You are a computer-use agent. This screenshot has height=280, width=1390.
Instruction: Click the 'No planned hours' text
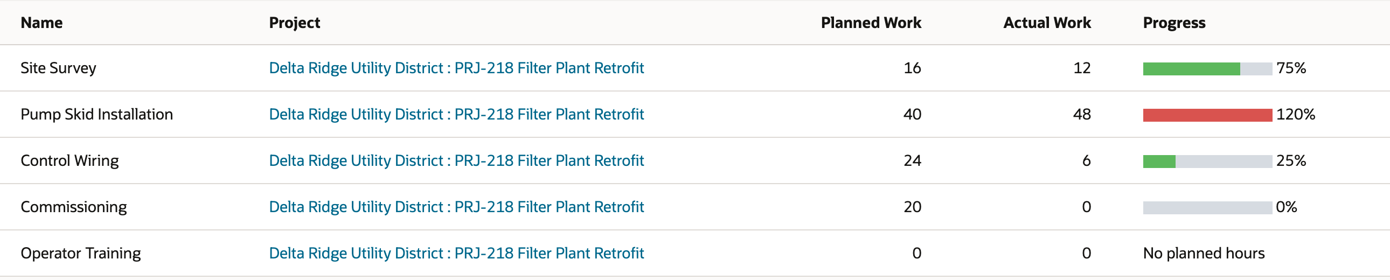(x=1204, y=254)
